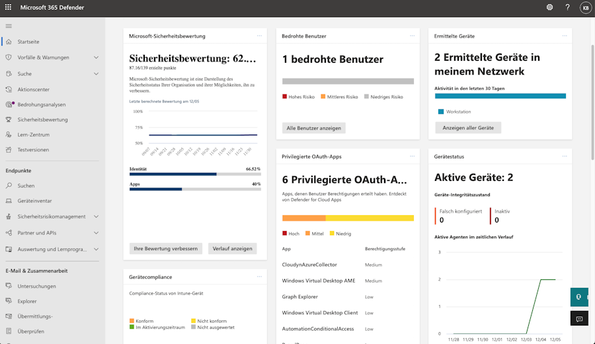Image resolution: width=595 pixels, height=344 pixels.
Task: Click the help question mark icon
Action: coord(567,7)
